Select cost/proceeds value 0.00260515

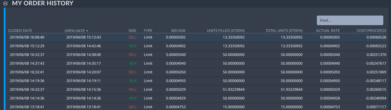click(x=376, y=90)
